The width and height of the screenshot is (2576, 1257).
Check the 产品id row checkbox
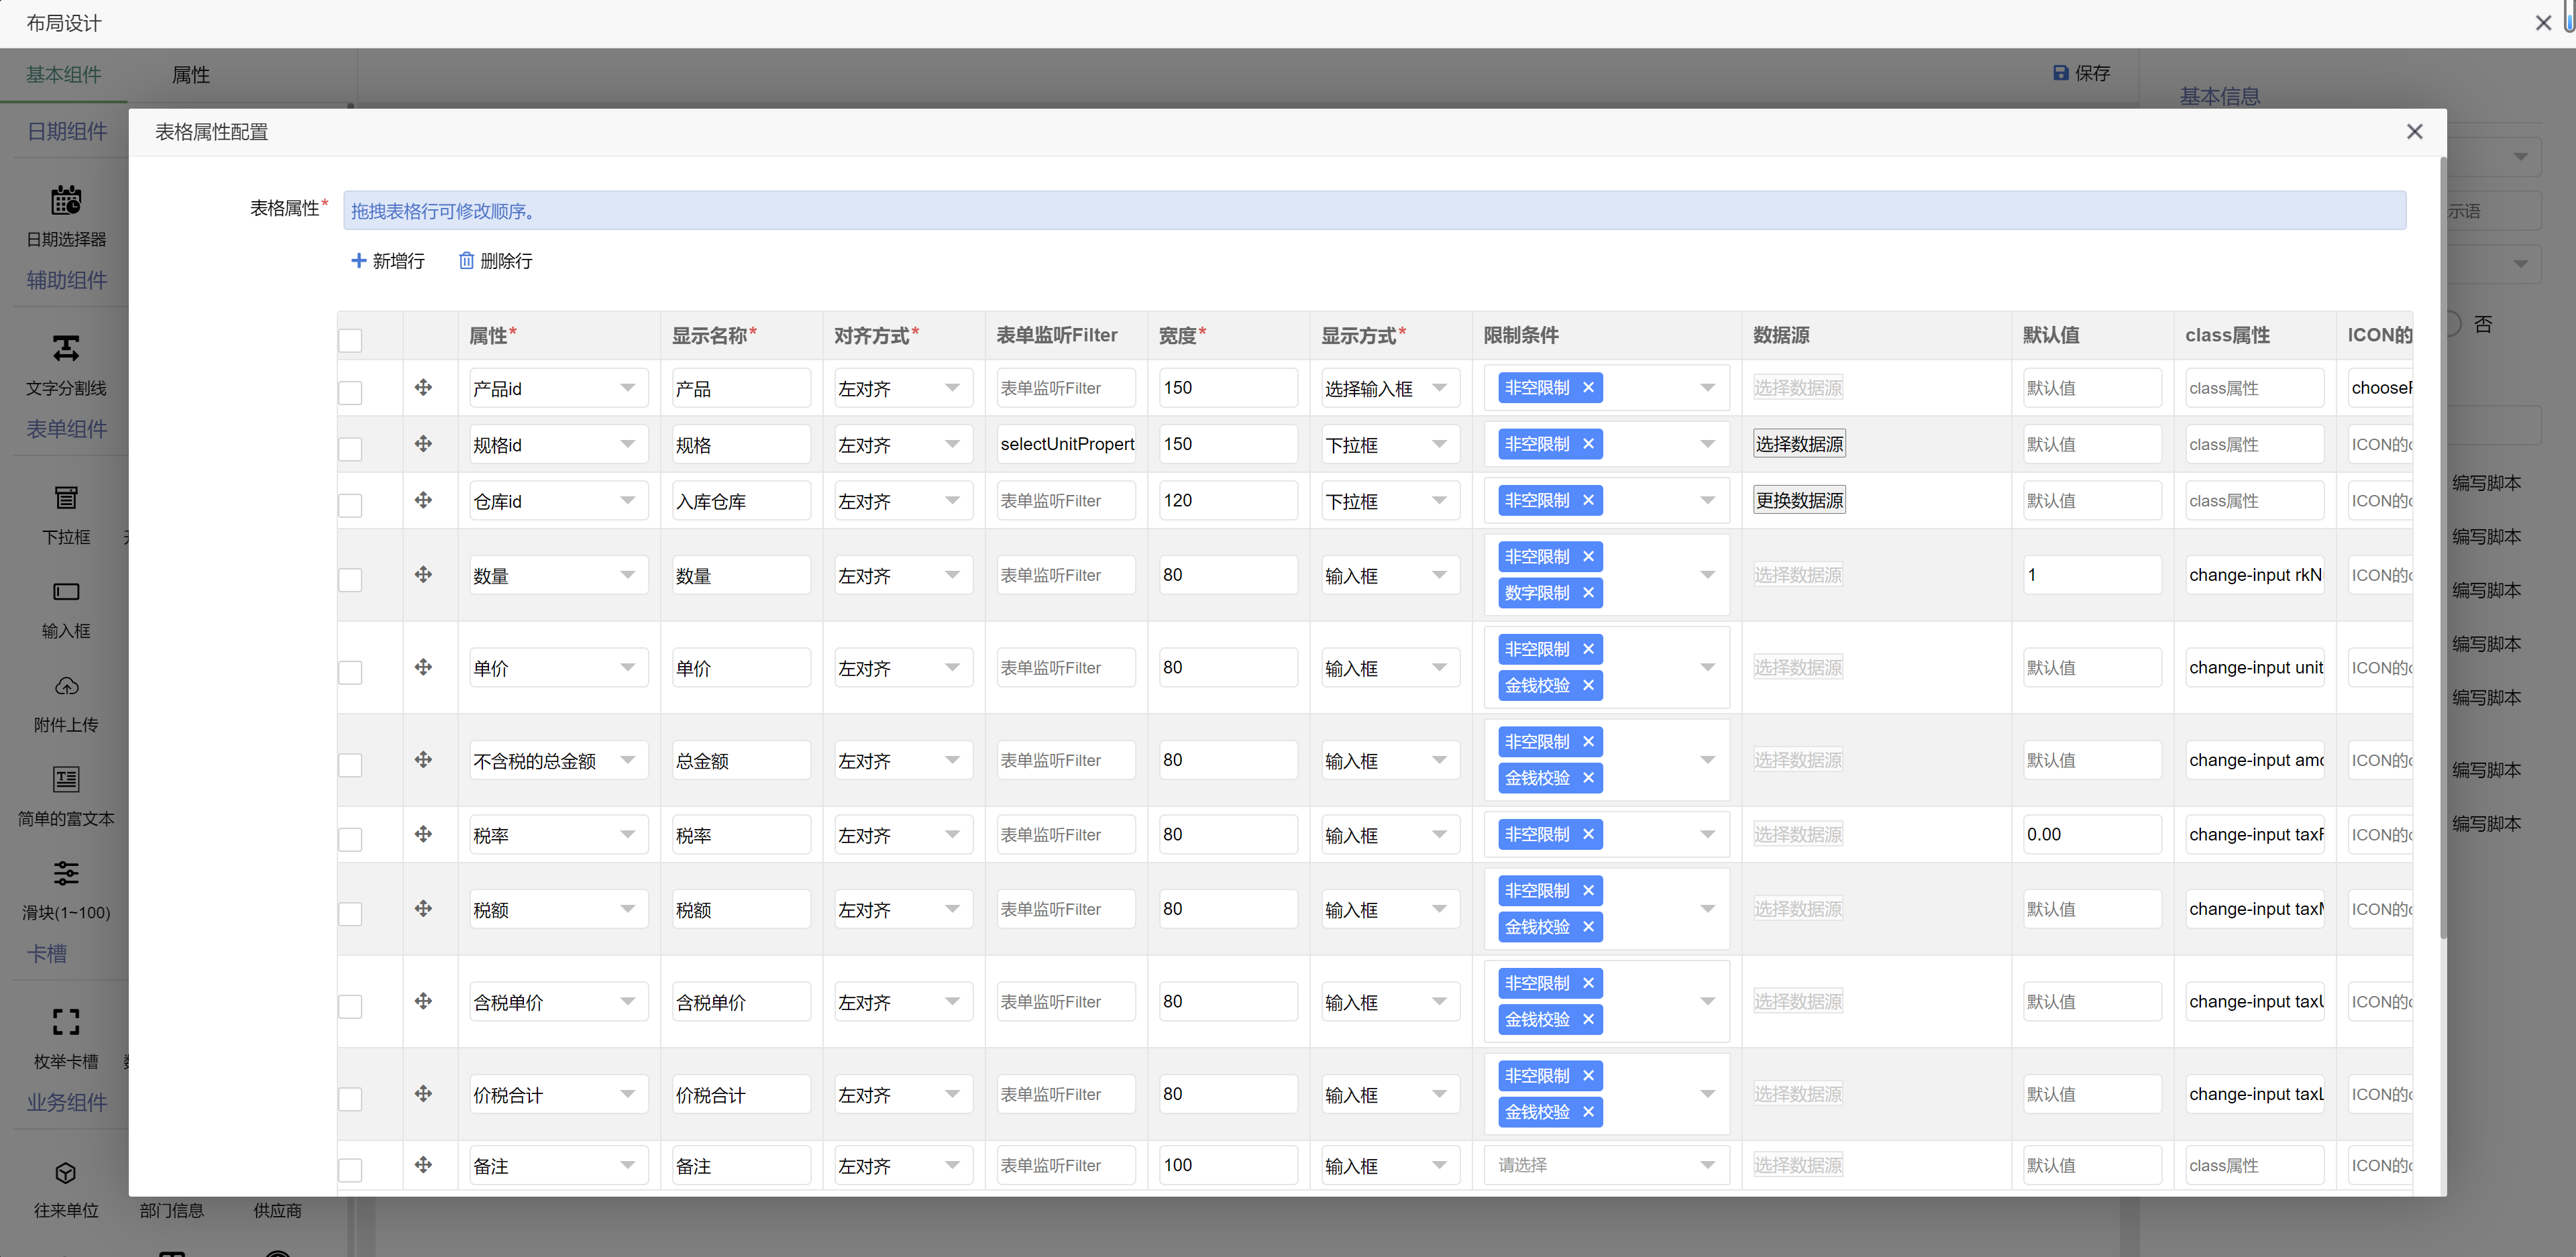click(350, 392)
